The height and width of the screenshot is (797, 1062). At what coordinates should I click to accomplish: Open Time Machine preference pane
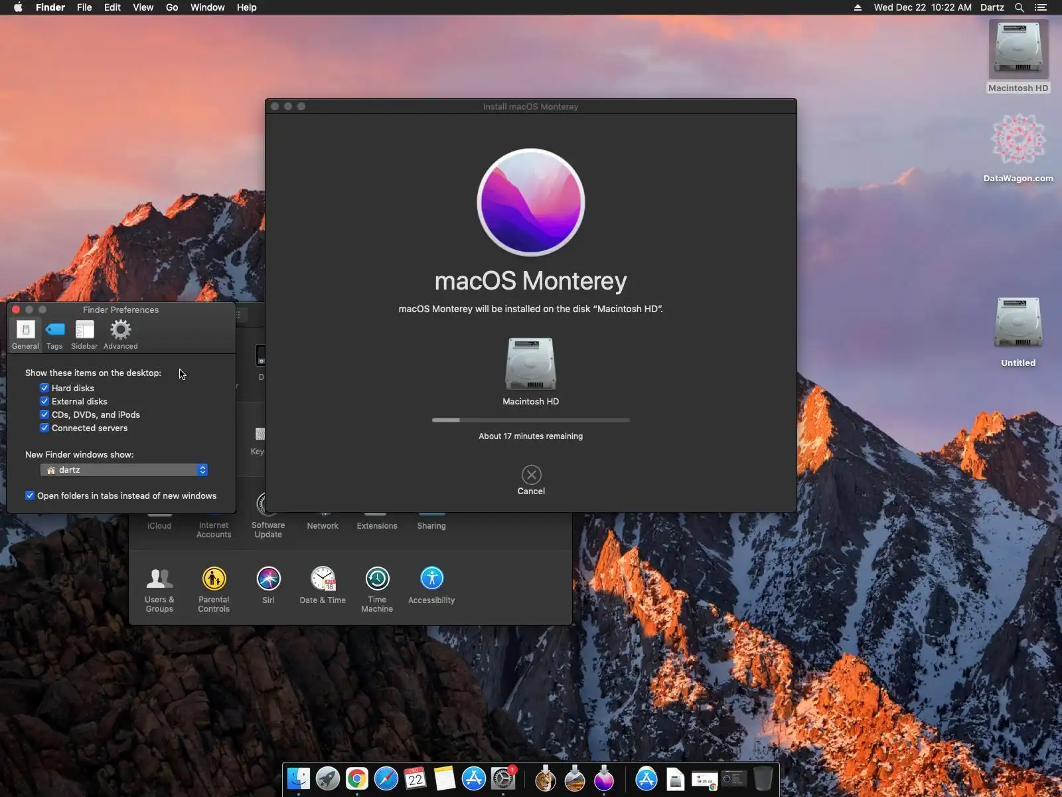coord(377,590)
